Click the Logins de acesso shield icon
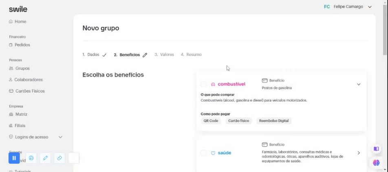This screenshot has height=172, width=388. click(x=11, y=137)
